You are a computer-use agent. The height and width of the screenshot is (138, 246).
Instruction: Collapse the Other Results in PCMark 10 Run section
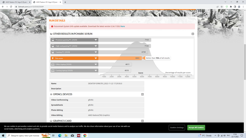[193, 34]
